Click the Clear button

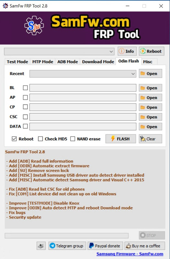[x=150, y=139]
